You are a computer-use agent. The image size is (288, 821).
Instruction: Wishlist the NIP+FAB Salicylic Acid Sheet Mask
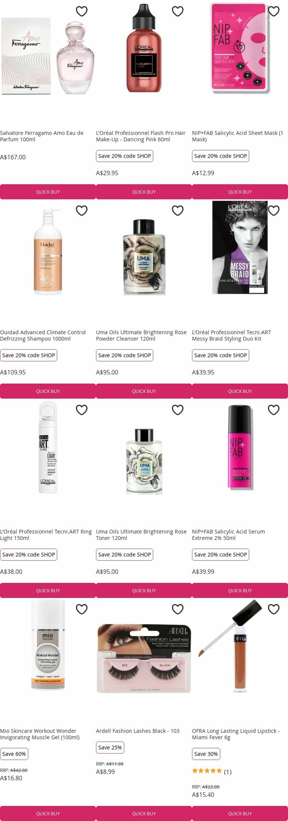tap(274, 11)
